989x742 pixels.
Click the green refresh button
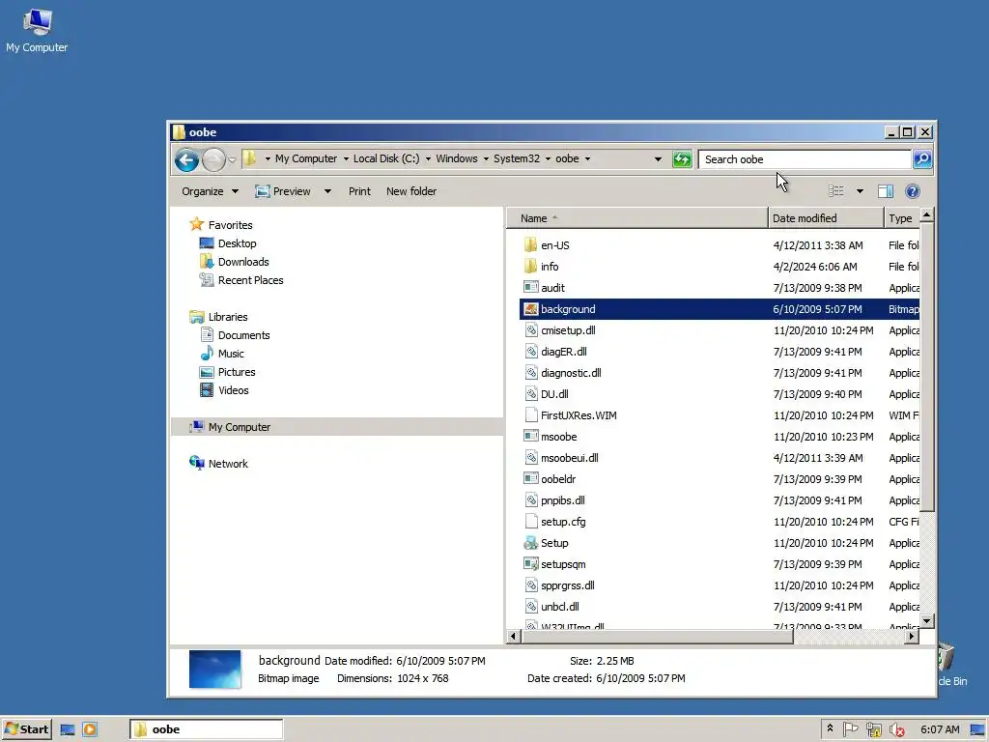[682, 159]
